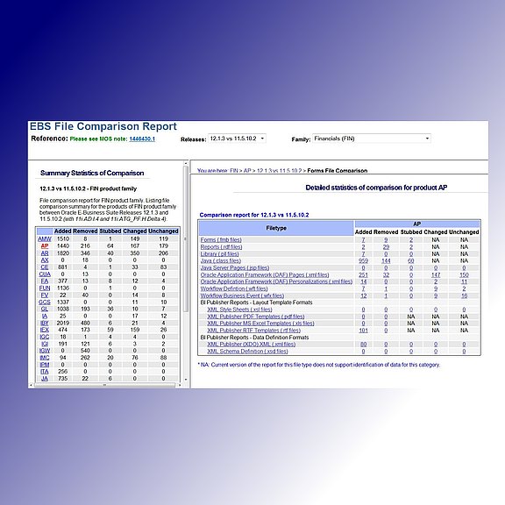
Task: Click the FIN breadcrumb link
Action: (233, 171)
